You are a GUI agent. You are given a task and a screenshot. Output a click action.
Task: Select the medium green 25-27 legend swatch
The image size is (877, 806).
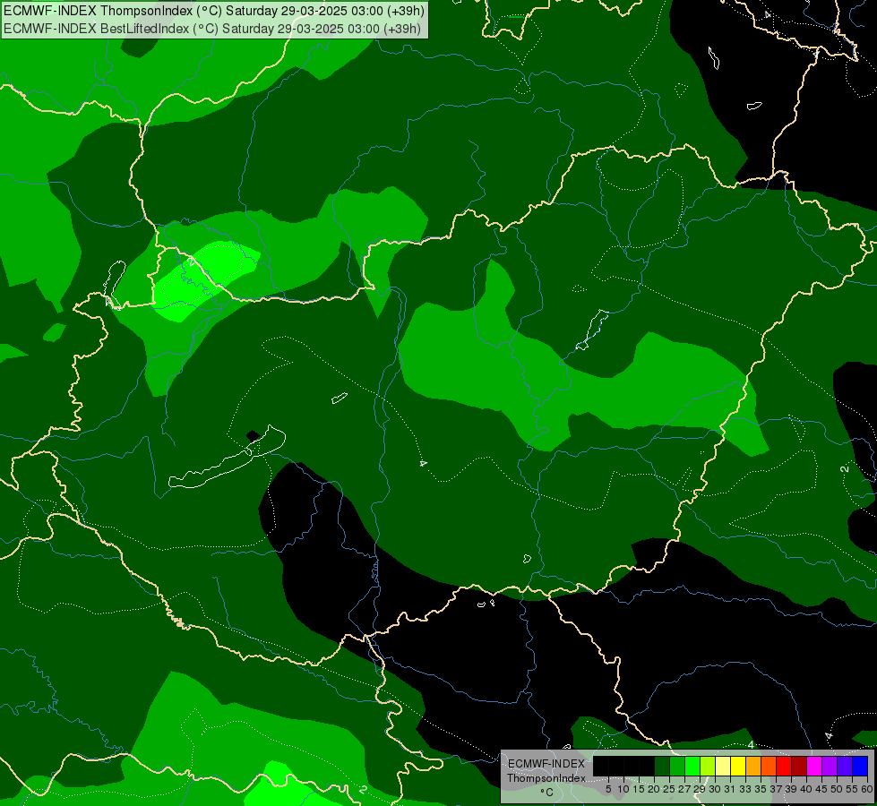coord(677,766)
